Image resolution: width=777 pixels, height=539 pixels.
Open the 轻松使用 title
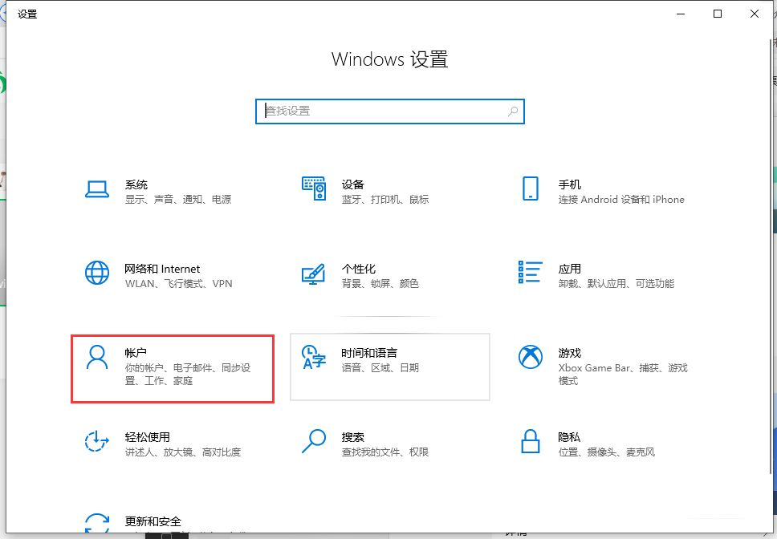(147, 437)
